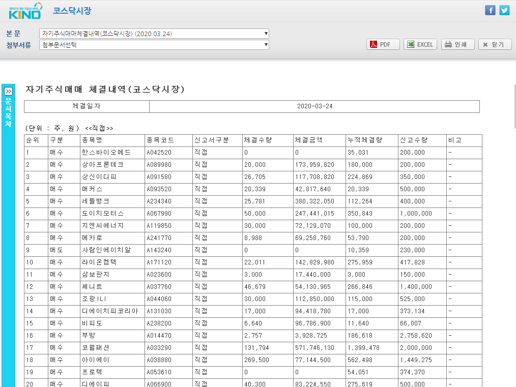
Task: Select stock name 사람인에이치알
Action: (x=106, y=250)
